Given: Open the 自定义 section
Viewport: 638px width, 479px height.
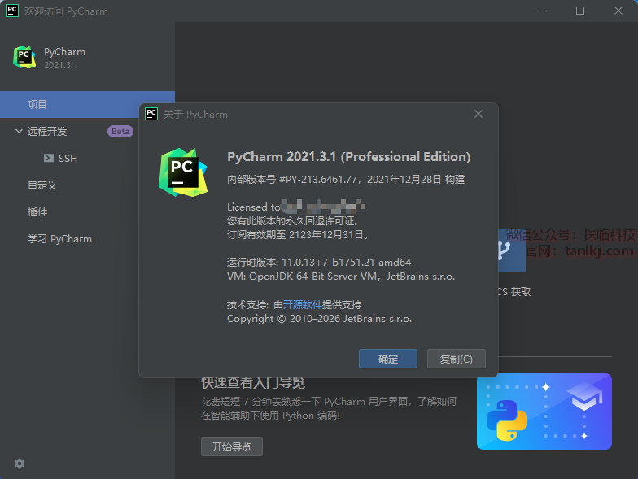Looking at the screenshot, I should click(x=42, y=185).
